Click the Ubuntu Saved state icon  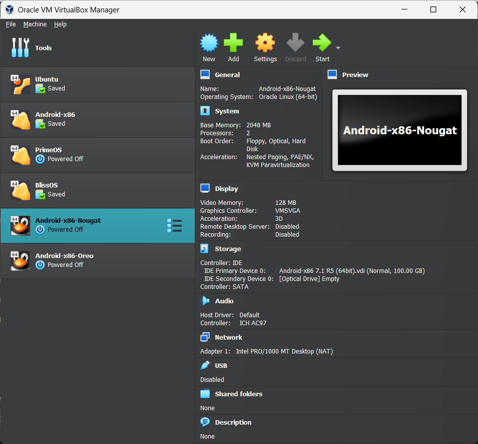click(x=40, y=89)
